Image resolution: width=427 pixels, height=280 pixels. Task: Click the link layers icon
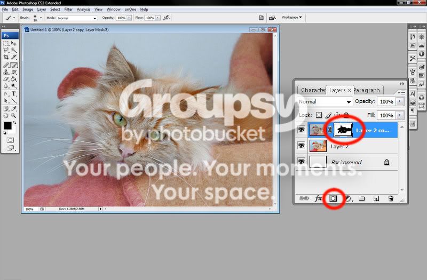[304, 198]
